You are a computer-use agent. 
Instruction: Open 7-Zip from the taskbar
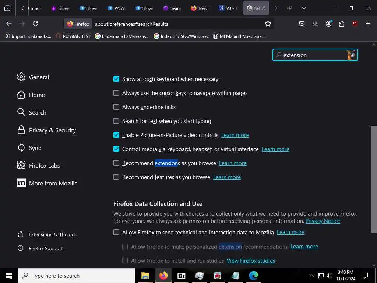point(181,276)
